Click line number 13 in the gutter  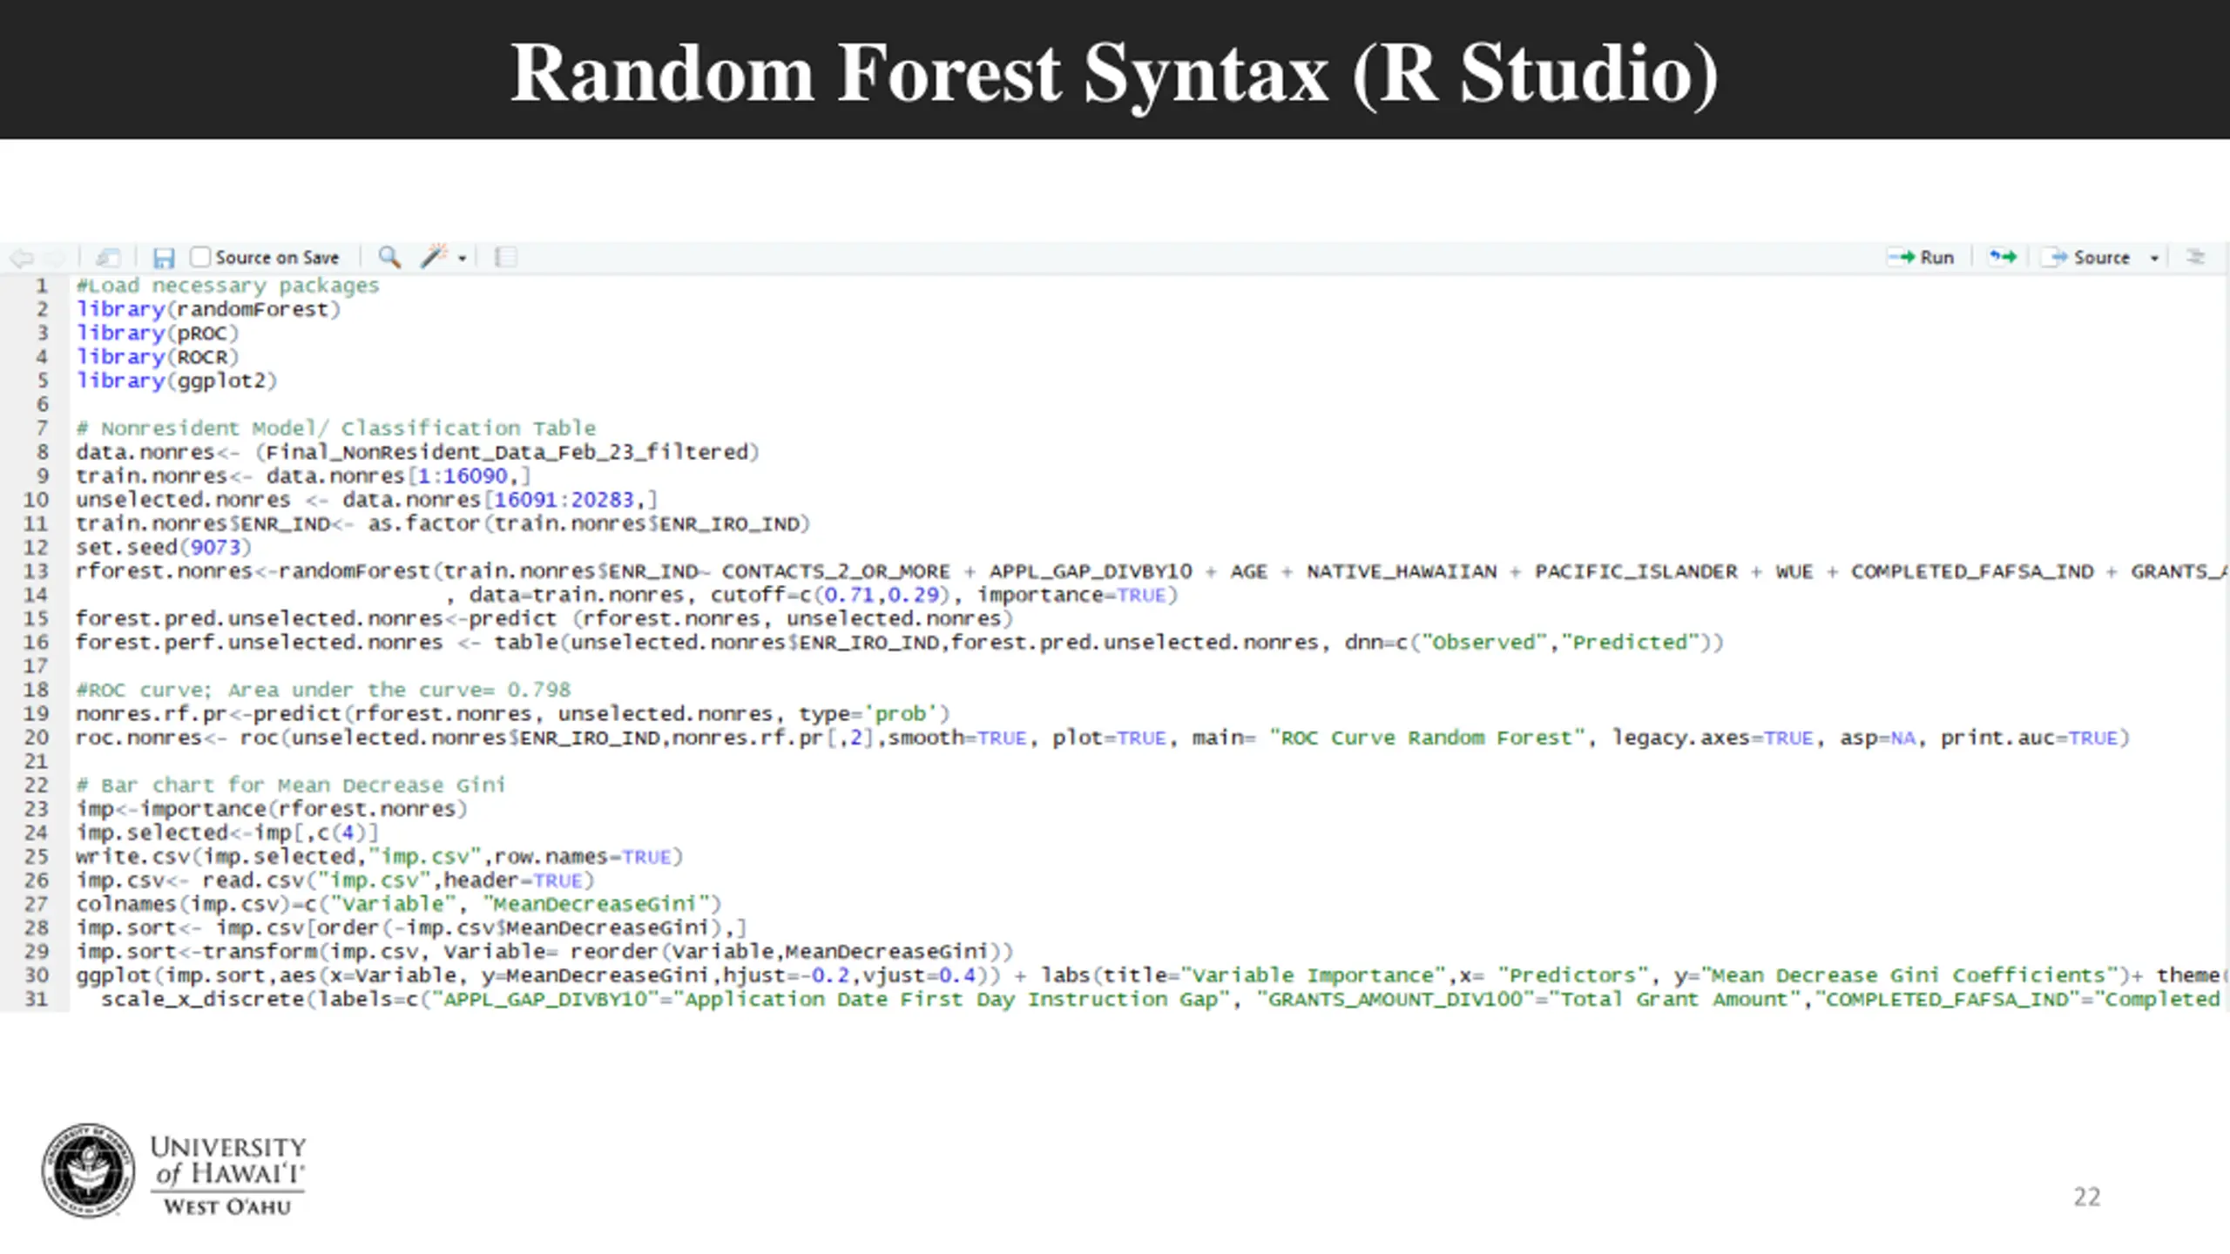pyautogui.click(x=36, y=571)
